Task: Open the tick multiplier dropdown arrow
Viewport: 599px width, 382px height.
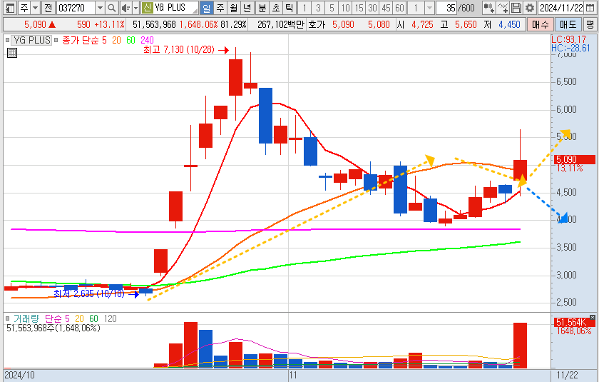Action: pos(429,8)
